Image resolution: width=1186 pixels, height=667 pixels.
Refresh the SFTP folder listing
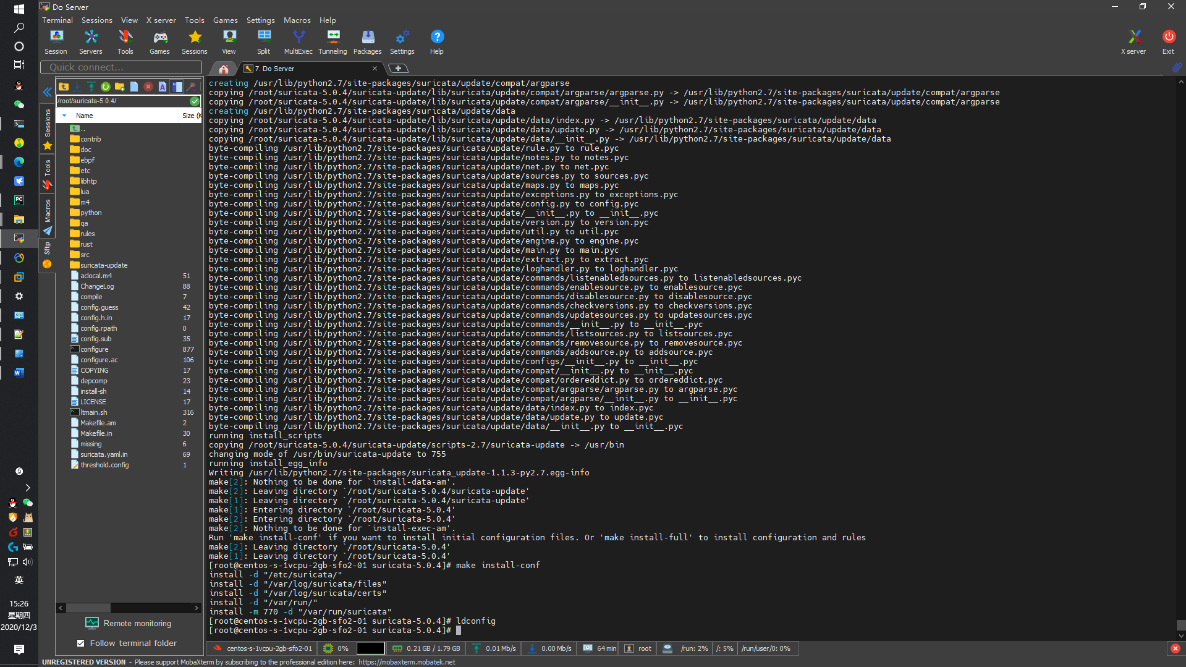pyautogui.click(x=106, y=87)
